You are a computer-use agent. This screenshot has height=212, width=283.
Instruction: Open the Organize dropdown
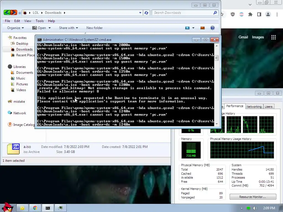[x=15, y=28]
